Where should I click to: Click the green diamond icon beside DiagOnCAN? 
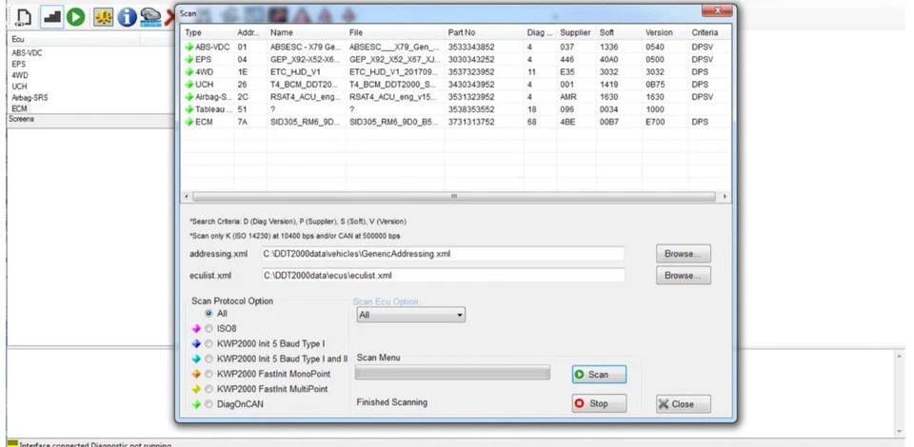tap(196, 404)
